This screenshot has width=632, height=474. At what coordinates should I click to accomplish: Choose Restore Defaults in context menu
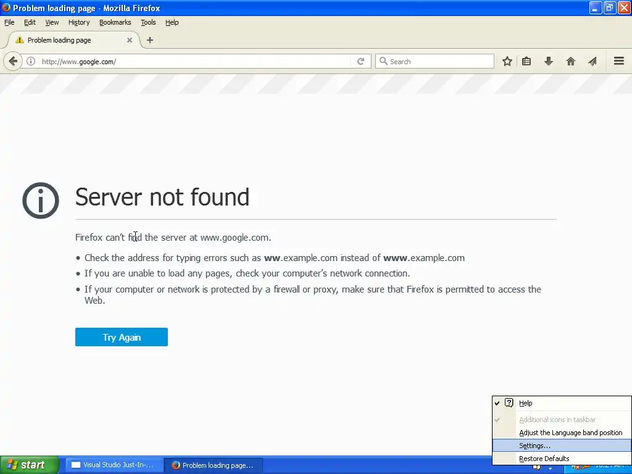click(x=562, y=459)
